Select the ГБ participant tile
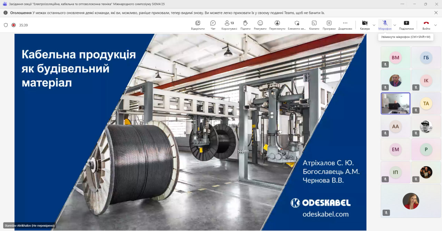Image resolution: width=442 pixels, height=231 pixels. pyautogui.click(x=426, y=57)
